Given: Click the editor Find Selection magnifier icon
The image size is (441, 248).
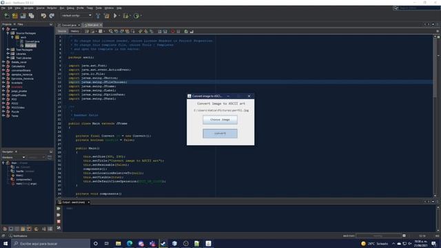Looking at the screenshot, I should 111,31.
